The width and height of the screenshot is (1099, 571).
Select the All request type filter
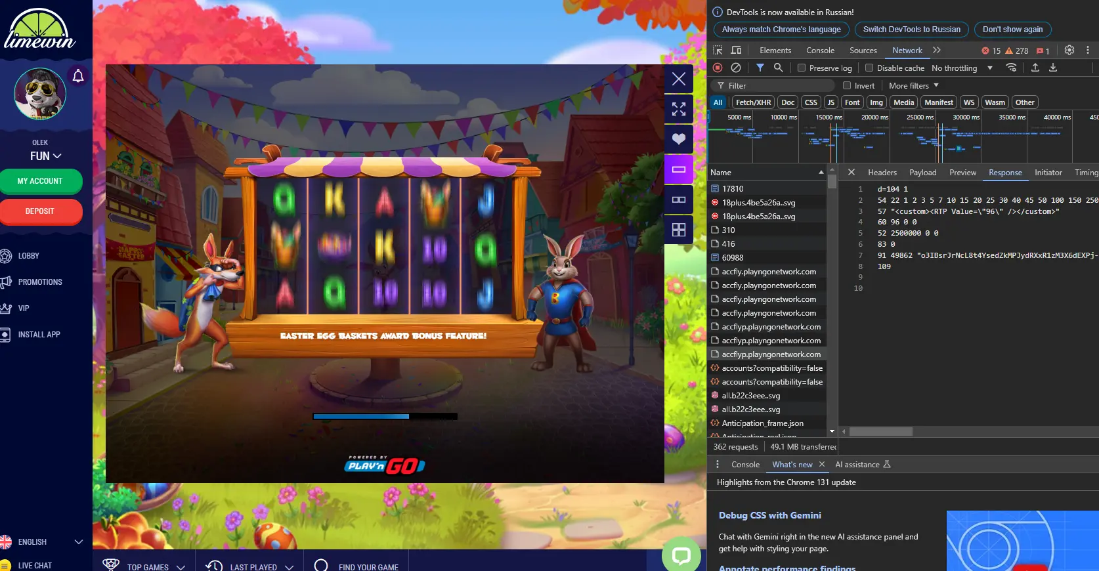point(718,102)
